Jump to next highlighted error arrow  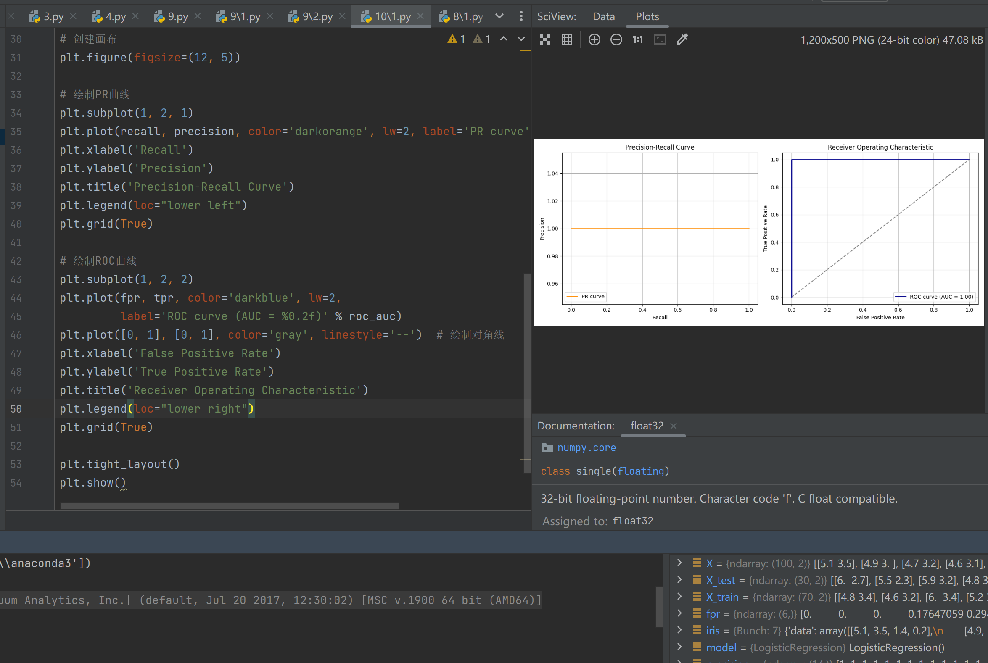[x=521, y=39]
